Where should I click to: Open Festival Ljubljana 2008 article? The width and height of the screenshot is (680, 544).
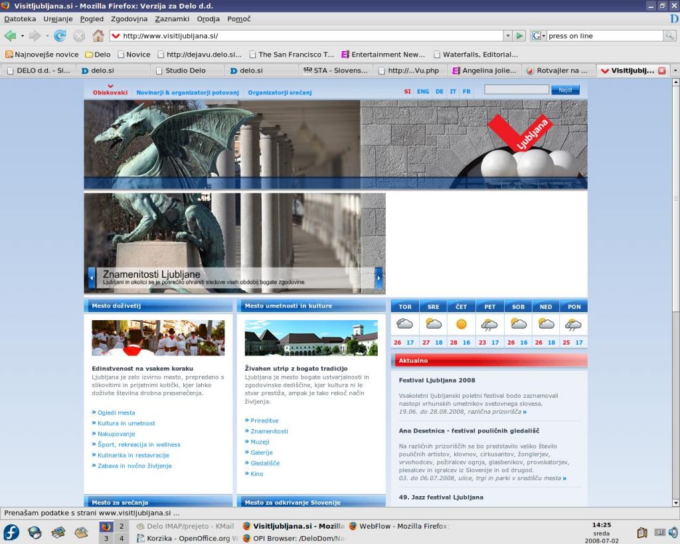pos(437,380)
